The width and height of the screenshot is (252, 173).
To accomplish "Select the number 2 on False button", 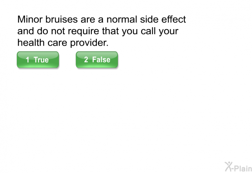I will pos(86,60).
